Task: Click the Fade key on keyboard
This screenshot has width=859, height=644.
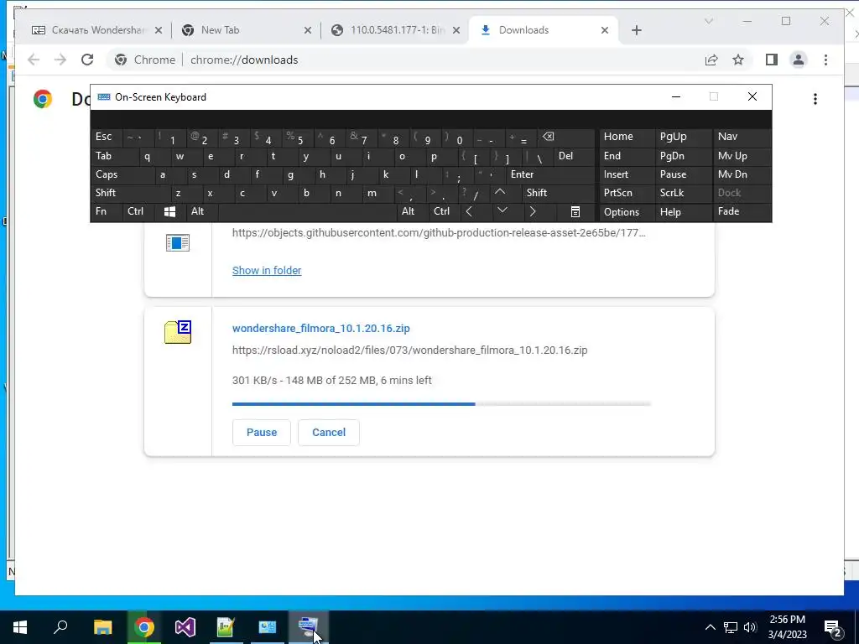Action: pyautogui.click(x=742, y=211)
